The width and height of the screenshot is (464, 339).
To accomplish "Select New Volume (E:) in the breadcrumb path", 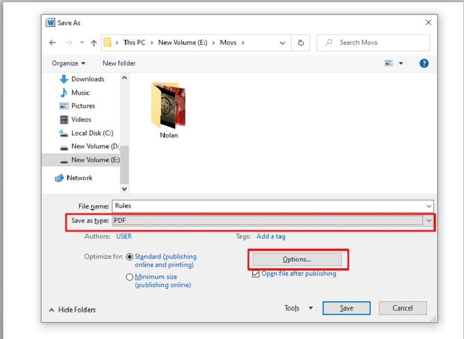I will (x=183, y=43).
